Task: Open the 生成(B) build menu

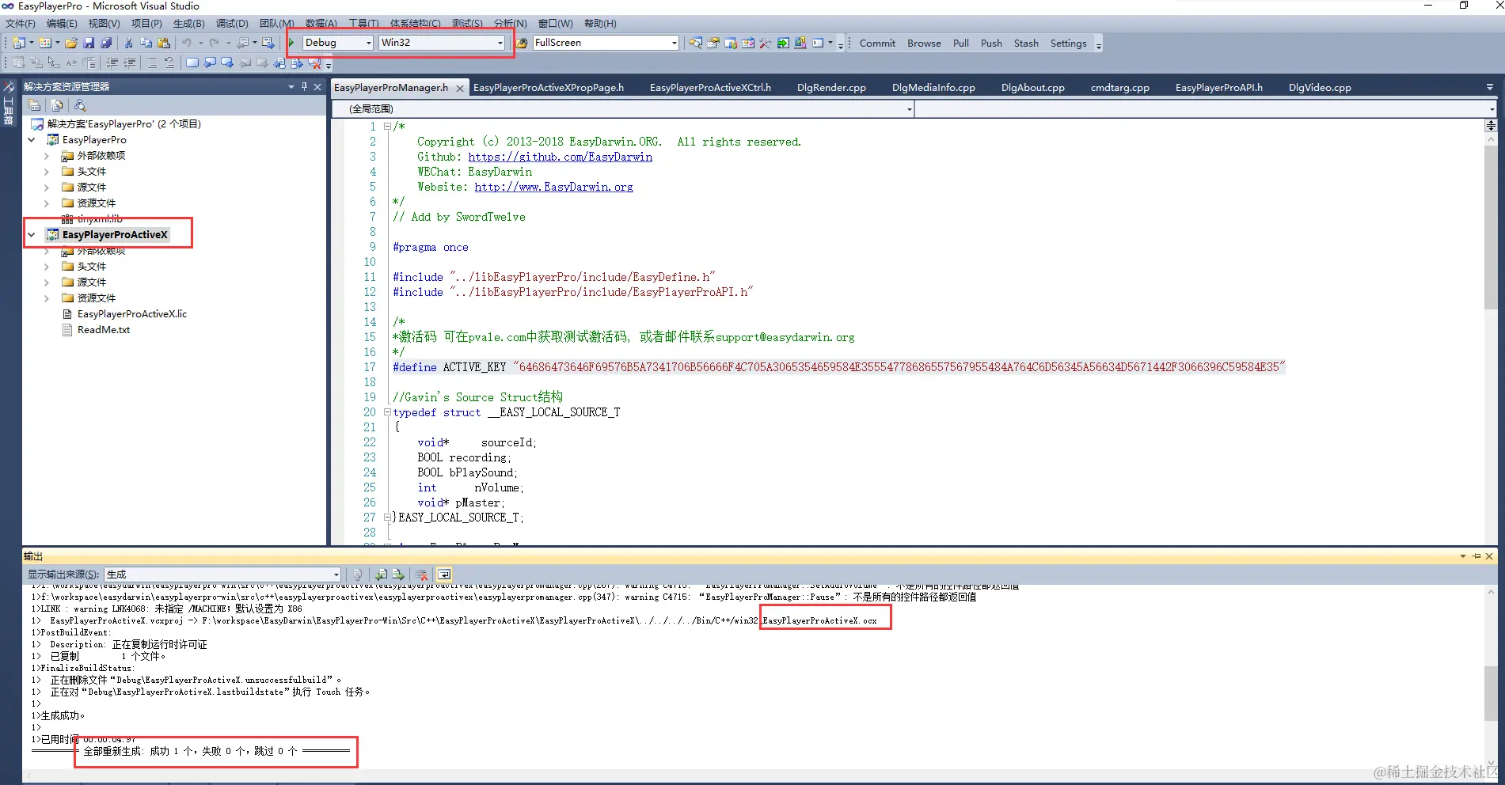Action: pos(188,24)
